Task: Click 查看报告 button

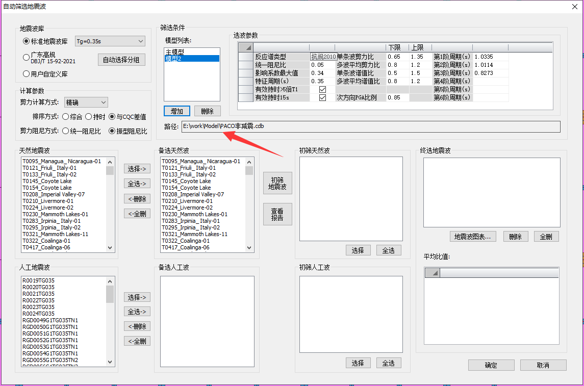Action: pos(277,214)
